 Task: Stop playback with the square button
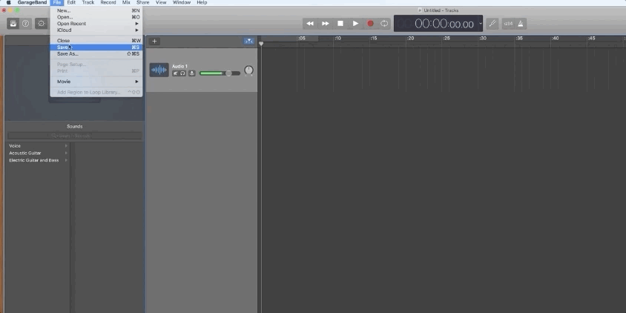tap(340, 24)
